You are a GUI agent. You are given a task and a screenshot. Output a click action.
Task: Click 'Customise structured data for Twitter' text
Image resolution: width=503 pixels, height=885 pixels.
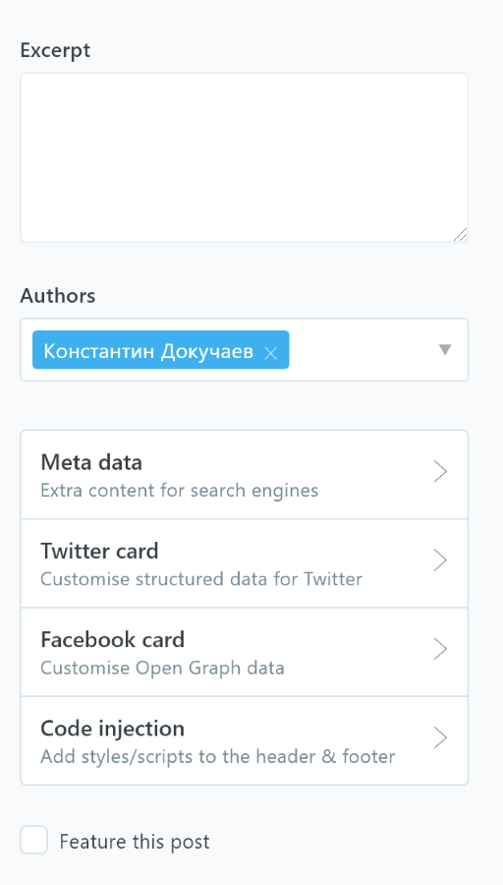201,579
